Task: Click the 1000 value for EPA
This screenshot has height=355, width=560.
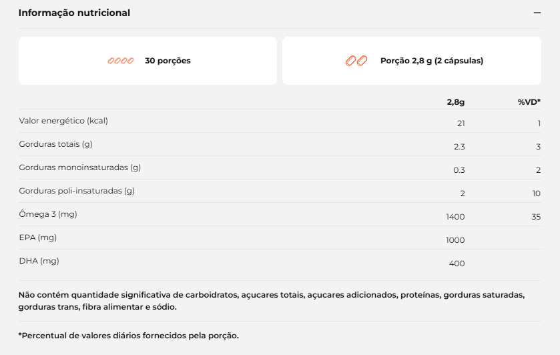Action: (x=455, y=240)
